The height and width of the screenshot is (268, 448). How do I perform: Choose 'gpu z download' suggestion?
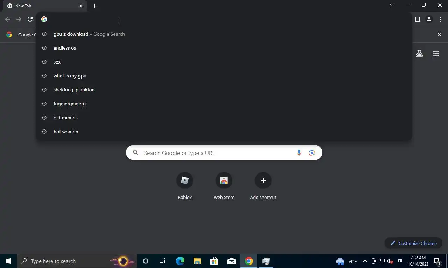pos(224,34)
